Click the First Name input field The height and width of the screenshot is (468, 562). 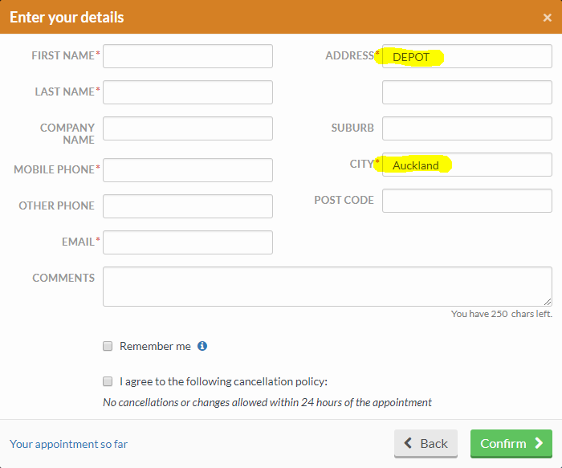188,56
